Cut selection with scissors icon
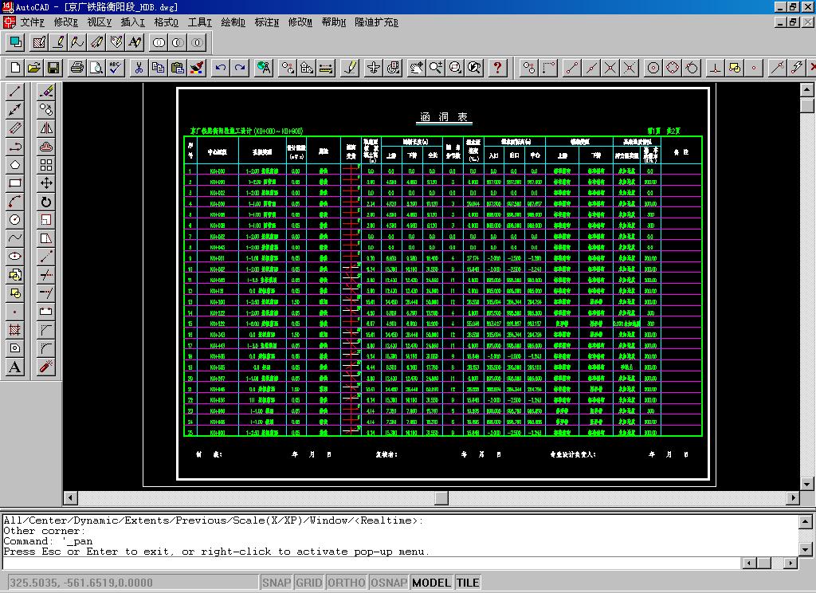 pyautogui.click(x=139, y=68)
